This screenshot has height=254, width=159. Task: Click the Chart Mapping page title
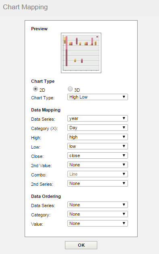tap(25, 7)
